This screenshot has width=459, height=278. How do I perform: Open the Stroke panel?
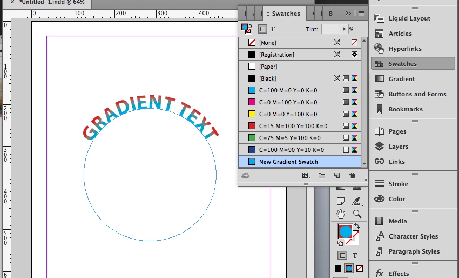pyautogui.click(x=413, y=184)
